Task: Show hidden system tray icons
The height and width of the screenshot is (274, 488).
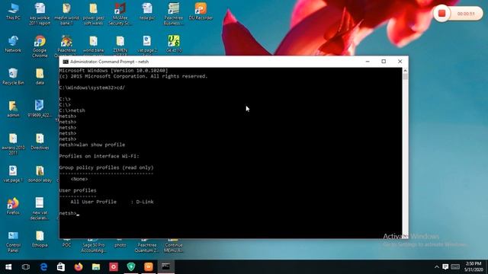Action: point(437,267)
